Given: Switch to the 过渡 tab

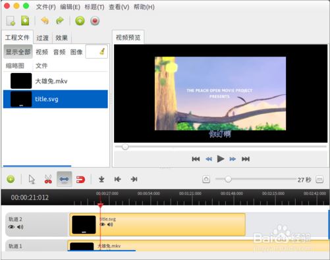Looking at the screenshot, I should click(x=43, y=38).
